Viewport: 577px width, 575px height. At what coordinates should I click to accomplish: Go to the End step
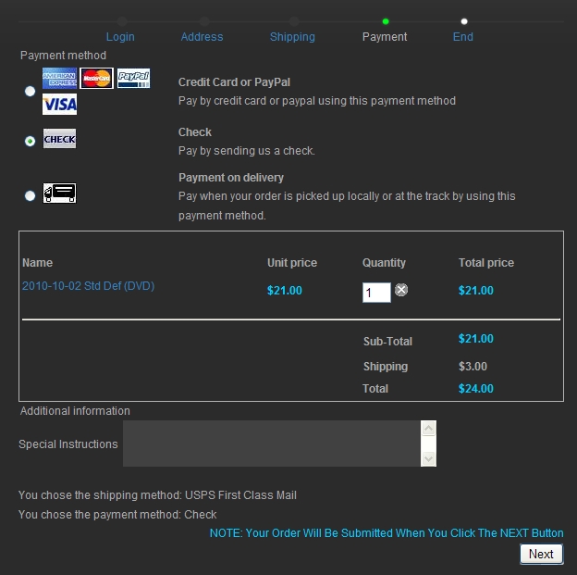[463, 37]
